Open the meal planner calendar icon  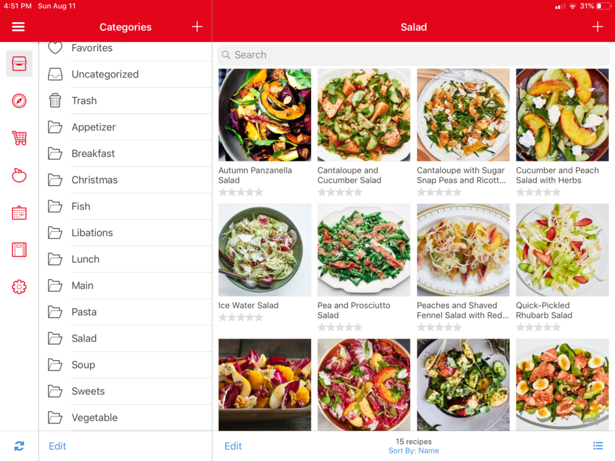pyautogui.click(x=19, y=212)
